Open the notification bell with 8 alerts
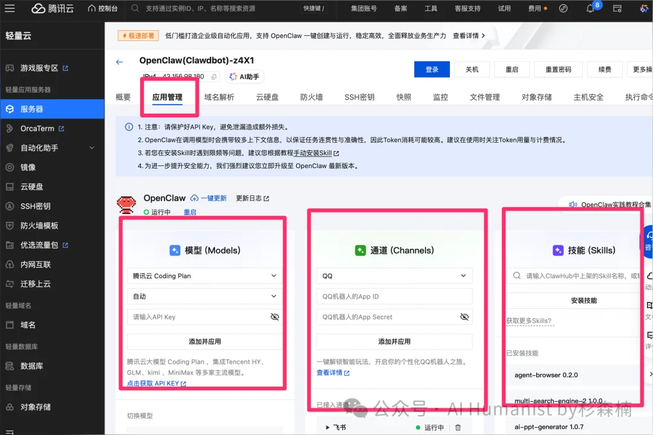Screen dimensions: 653x435 point(591,8)
